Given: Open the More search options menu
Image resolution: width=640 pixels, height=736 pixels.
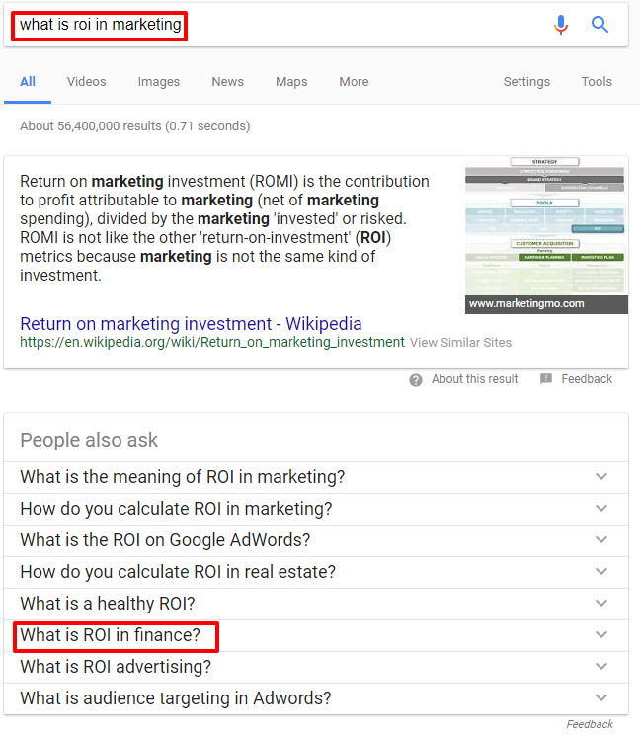Looking at the screenshot, I should [354, 82].
